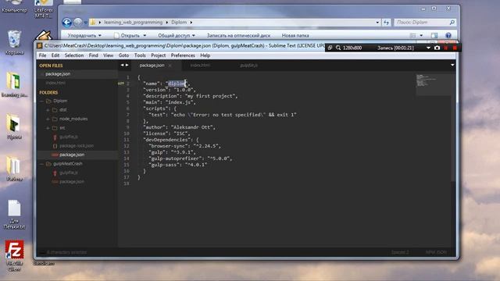The height and width of the screenshot is (281, 500).
Task: Open gulpfile.js under gulpMeatCrash folder
Action: 69,173
